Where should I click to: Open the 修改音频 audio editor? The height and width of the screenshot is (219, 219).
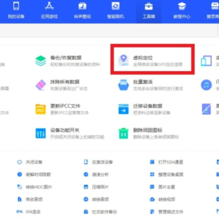click(x=30, y=200)
